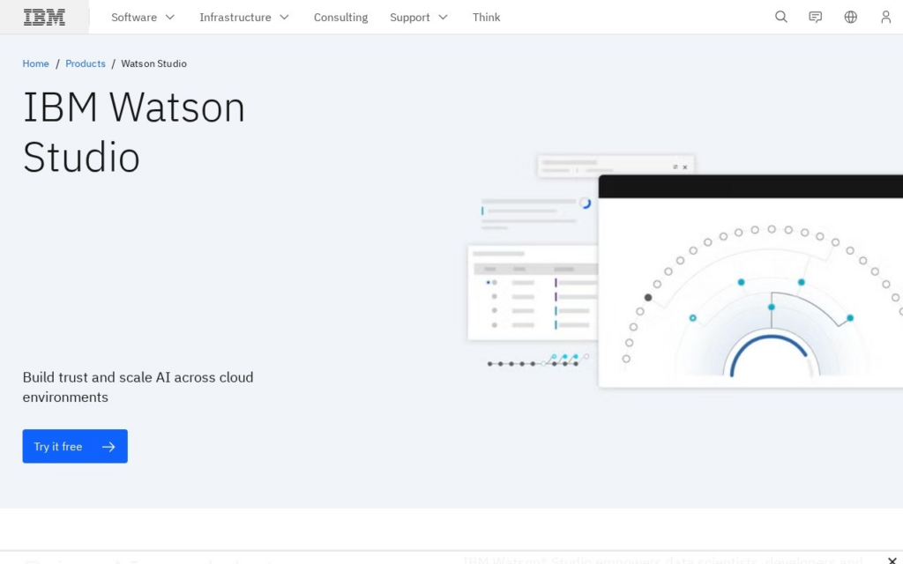Screen dimensions: 903x564
Task: Close the bottom banner with X
Action: coord(892,560)
